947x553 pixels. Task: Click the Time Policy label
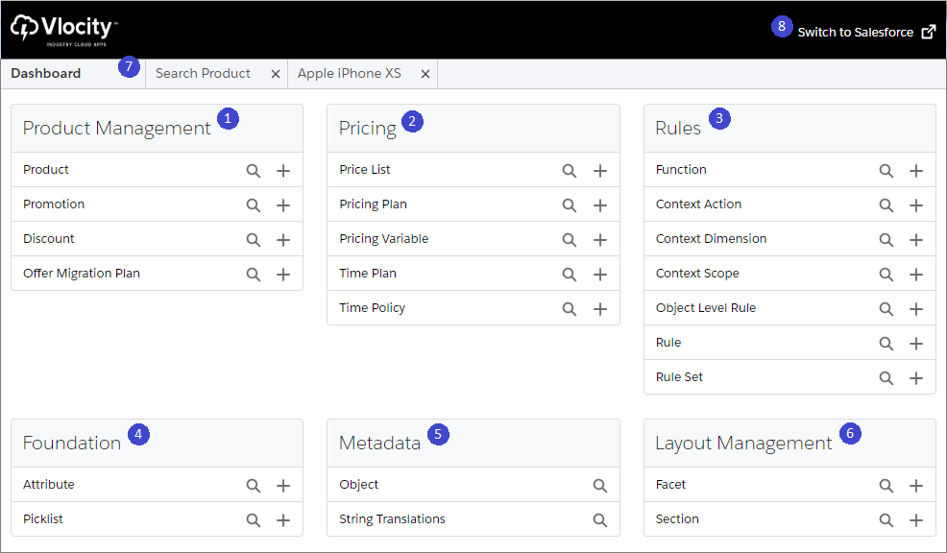[372, 308]
